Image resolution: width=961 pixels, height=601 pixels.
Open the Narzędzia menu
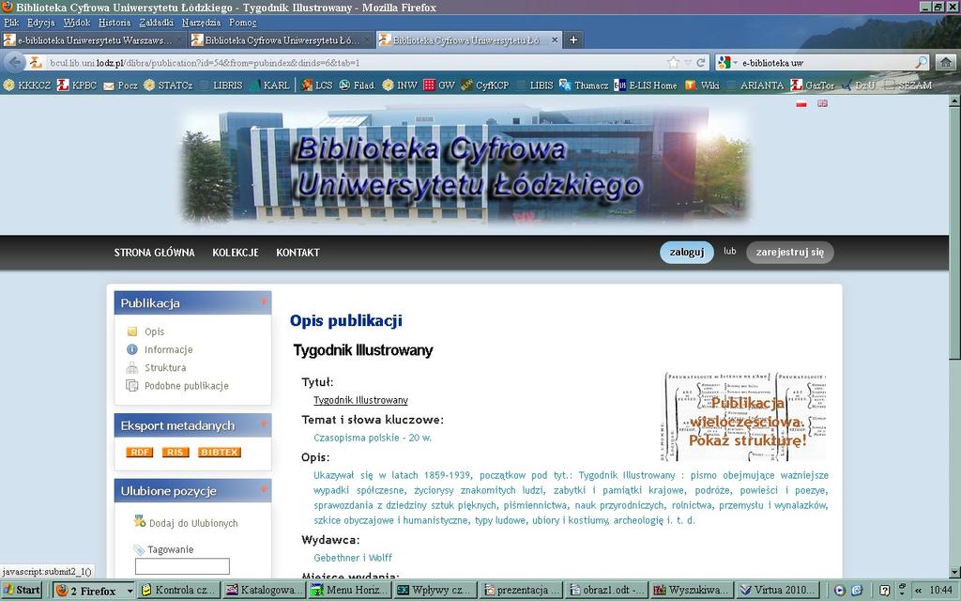click(201, 23)
